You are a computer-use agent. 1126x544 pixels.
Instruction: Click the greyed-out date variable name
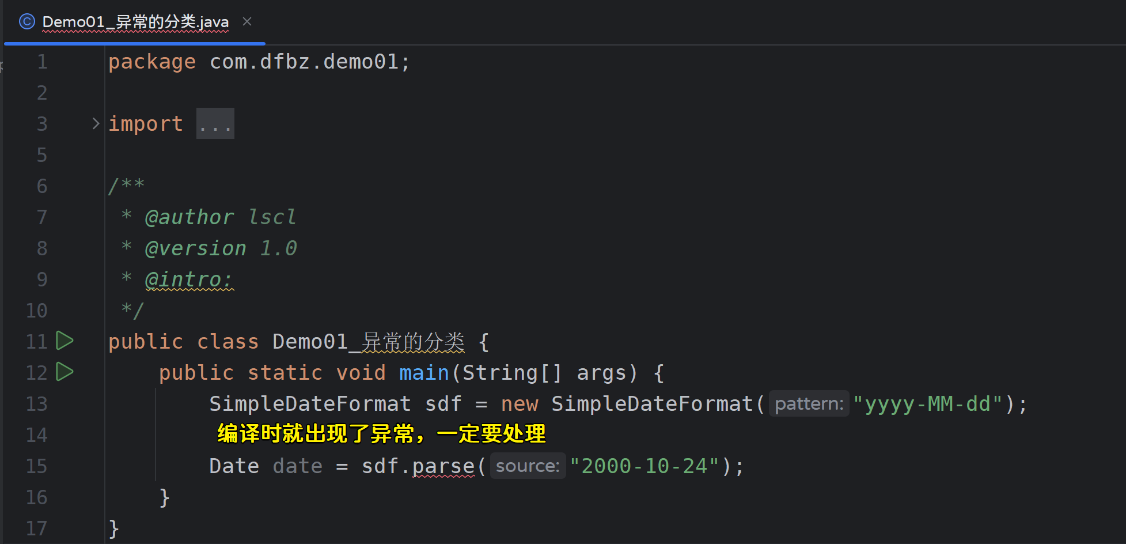tap(297, 466)
